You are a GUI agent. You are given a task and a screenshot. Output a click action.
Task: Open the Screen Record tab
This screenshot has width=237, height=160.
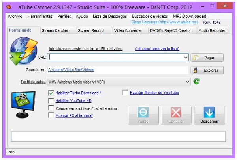[x=91, y=30]
